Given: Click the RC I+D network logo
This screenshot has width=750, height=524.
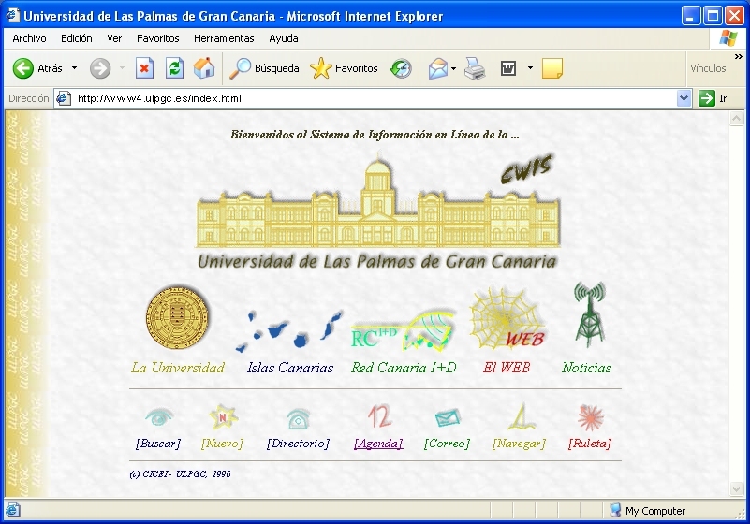Looking at the screenshot, I should click(x=404, y=330).
